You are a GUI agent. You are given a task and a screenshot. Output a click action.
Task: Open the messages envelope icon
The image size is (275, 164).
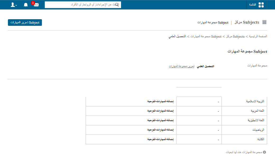coord(36,5)
